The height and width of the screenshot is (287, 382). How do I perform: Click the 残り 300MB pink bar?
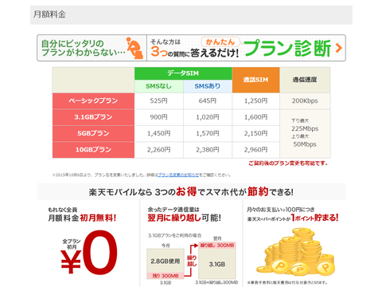pos(166,276)
